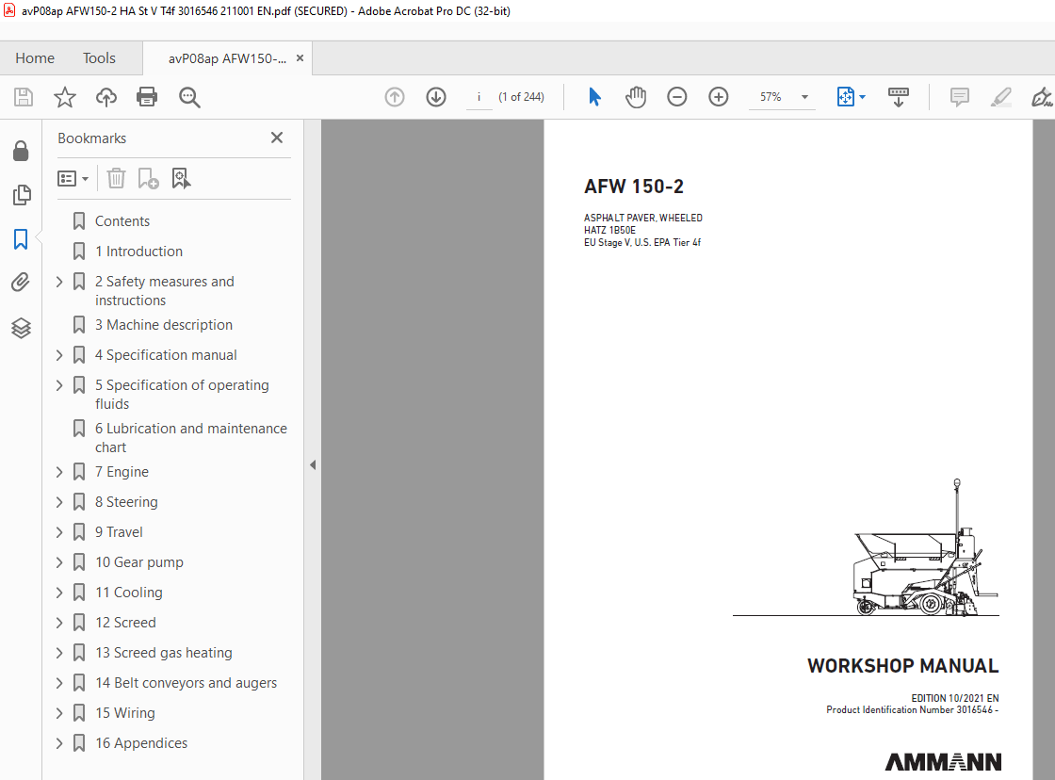This screenshot has height=780, width=1055.
Task: Open 6 Lubrication and maintenance chart
Action: 191,437
